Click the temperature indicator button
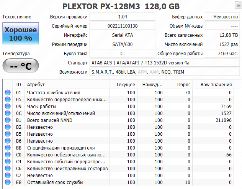Viewport: 242px width, 189px height. pyautogui.click(x=21, y=66)
